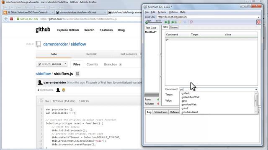Open the Selenium IDE Edit menu
This screenshot has height=150, width=268.
[153, 12]
